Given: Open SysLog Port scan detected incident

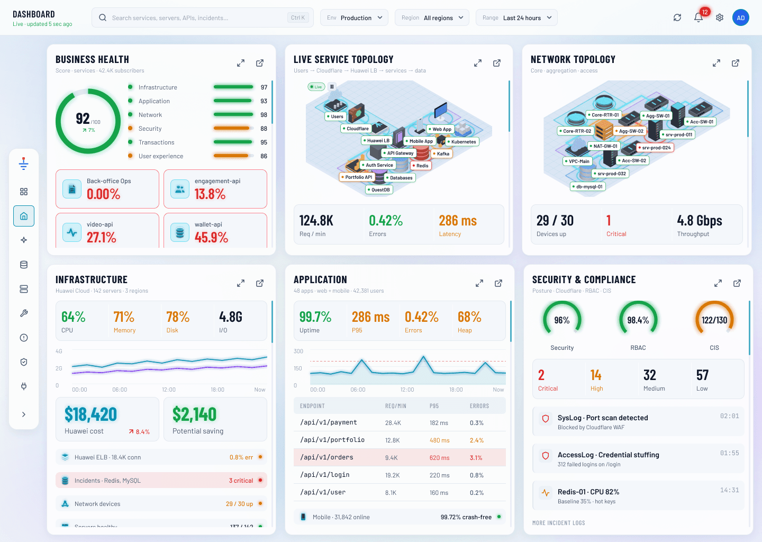Looking at the screenshot, I should [638, 422].
